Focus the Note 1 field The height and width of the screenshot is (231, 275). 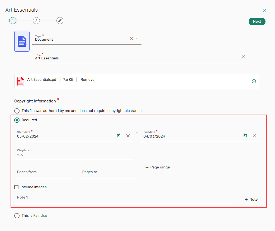point(124,198)
